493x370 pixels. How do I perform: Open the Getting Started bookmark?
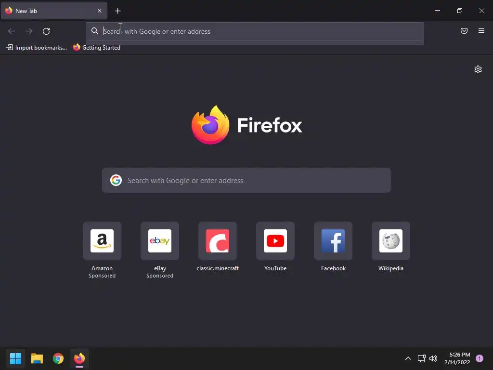(96, 48)
